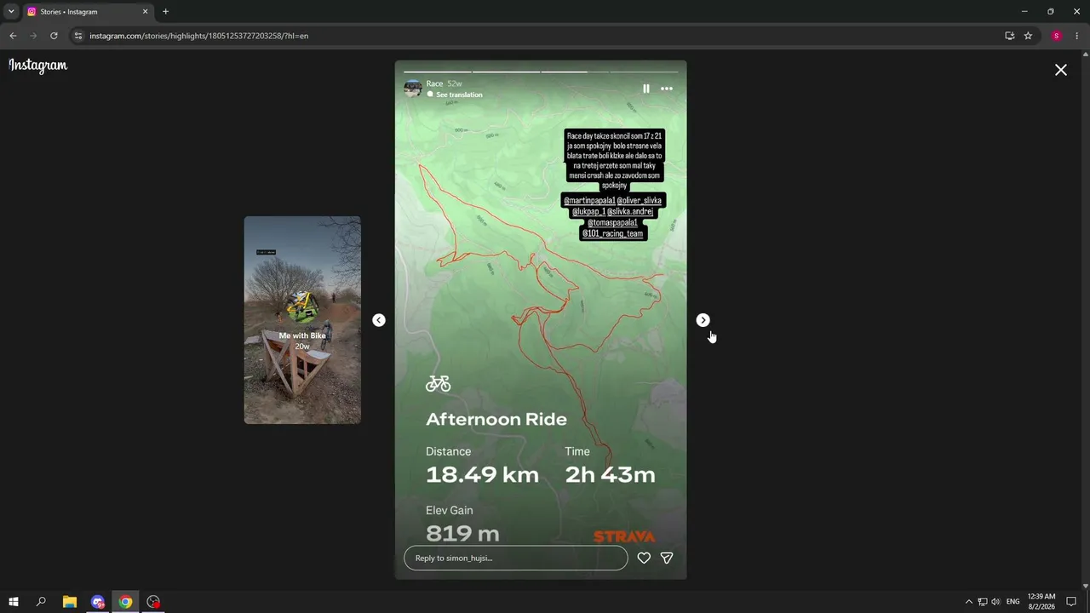Go to next story
Screen dimensions: 1090x613
pyautogui.click(x=703, y=320)
